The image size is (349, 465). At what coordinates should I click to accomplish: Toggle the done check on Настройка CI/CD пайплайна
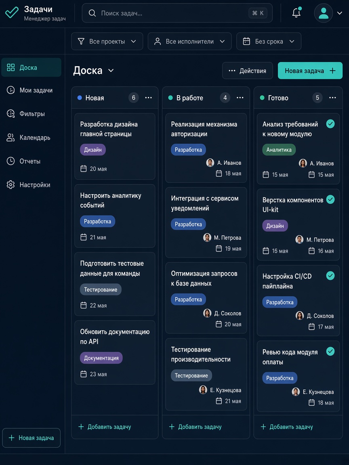[330, 276]
